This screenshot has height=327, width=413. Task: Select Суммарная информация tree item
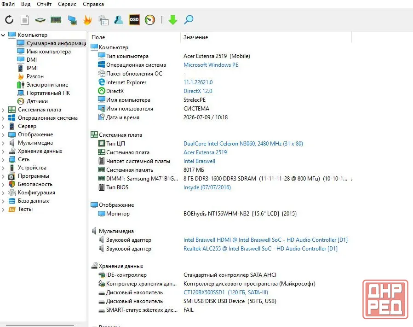(52, 43)
